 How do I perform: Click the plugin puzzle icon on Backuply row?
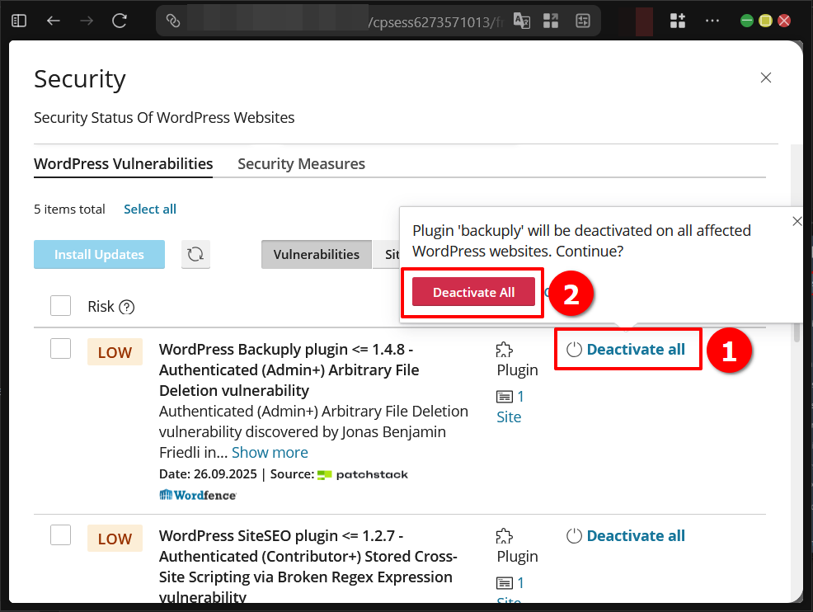(505, 350)
